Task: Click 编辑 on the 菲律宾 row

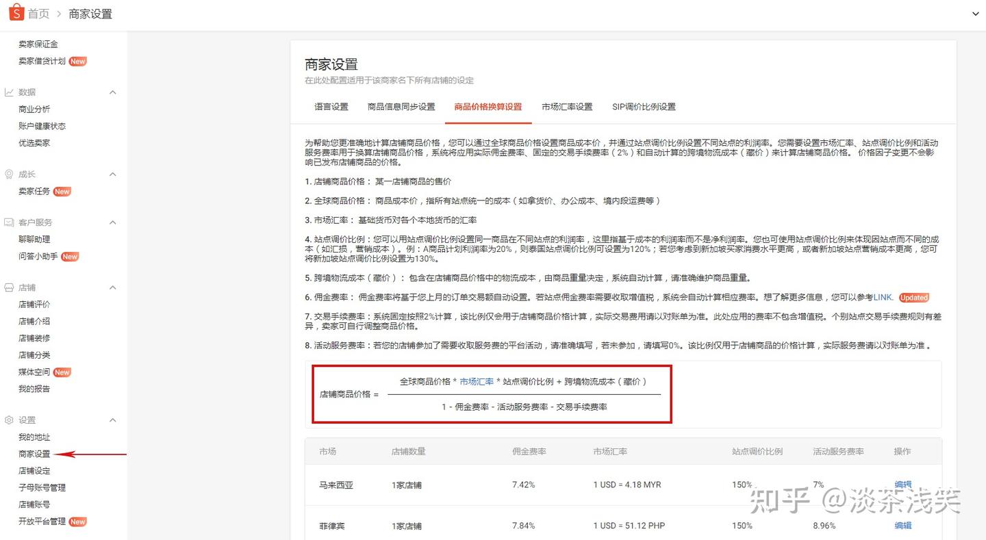Action: point(903,526)
